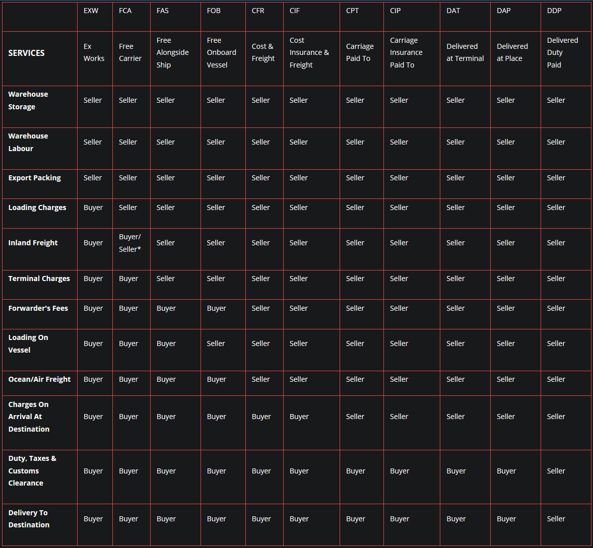Click the DDP column header

554,11
